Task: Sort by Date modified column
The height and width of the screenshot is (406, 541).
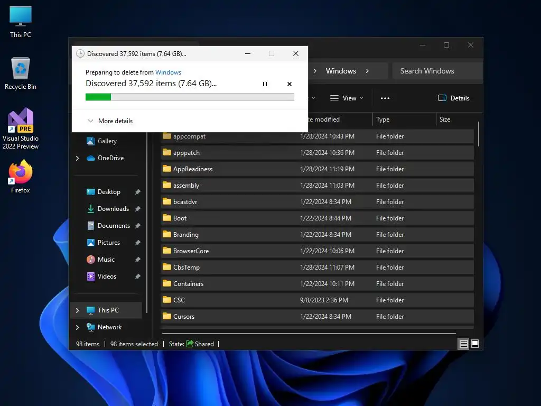Action: (323, 119)
